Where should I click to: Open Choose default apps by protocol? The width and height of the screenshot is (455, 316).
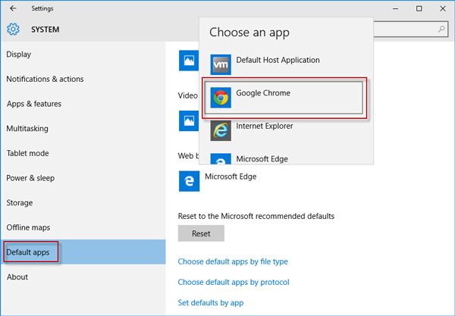[x=234, y=282]
